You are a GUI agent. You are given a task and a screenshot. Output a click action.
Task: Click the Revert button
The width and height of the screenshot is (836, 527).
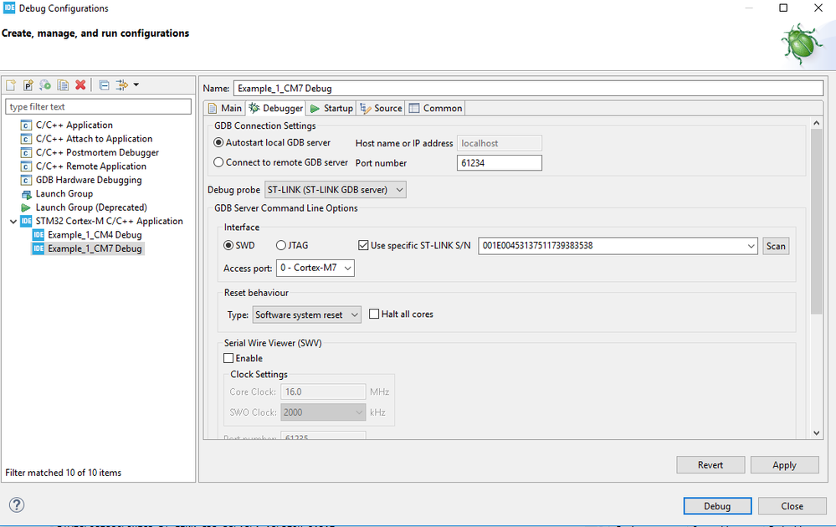click(710, 464)
